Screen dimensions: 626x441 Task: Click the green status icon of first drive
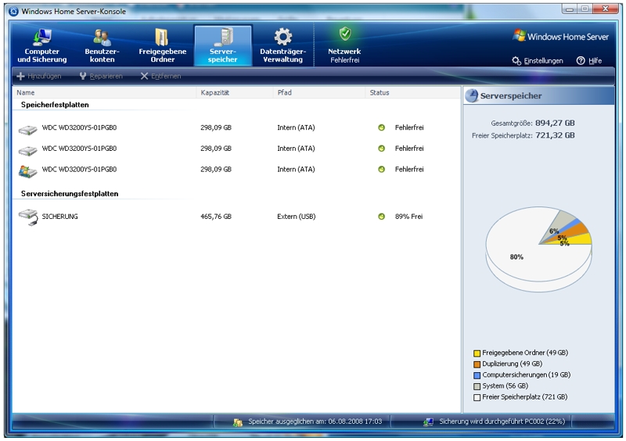click(381, 127)
